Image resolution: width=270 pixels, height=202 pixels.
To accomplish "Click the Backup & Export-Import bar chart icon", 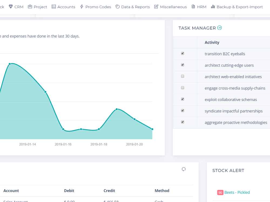I will pos(213,7).
